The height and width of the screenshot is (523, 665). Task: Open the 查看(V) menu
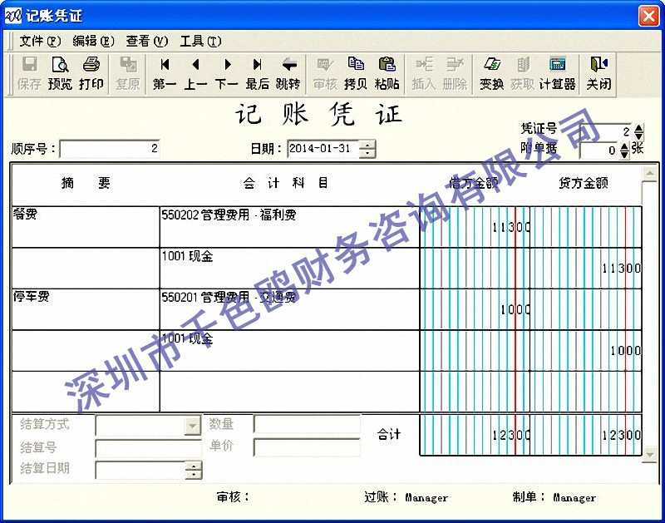click(x=147, y=41)
